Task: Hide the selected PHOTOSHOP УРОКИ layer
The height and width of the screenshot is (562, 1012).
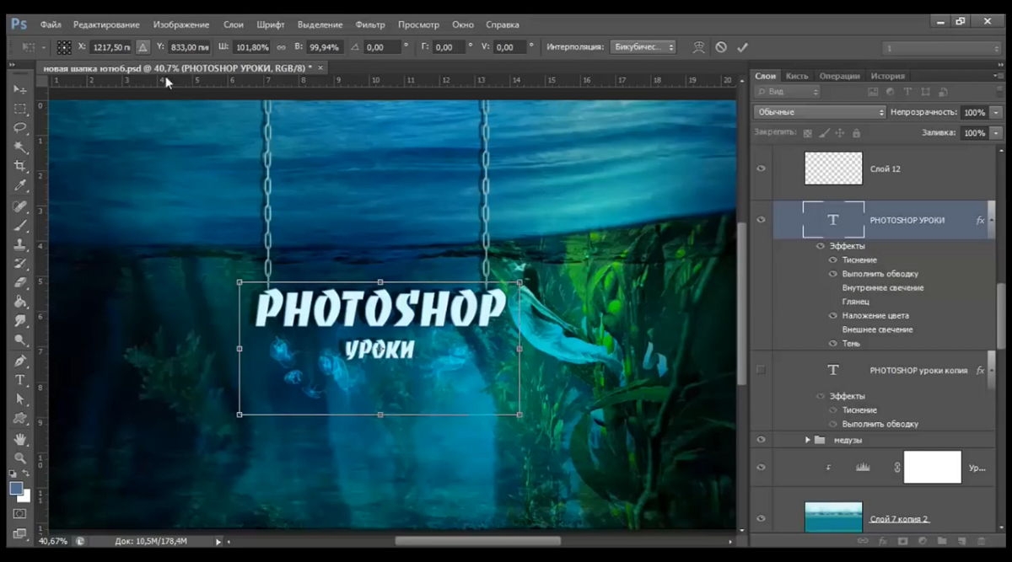Action: pyautogui.click(x=761, y=220)
